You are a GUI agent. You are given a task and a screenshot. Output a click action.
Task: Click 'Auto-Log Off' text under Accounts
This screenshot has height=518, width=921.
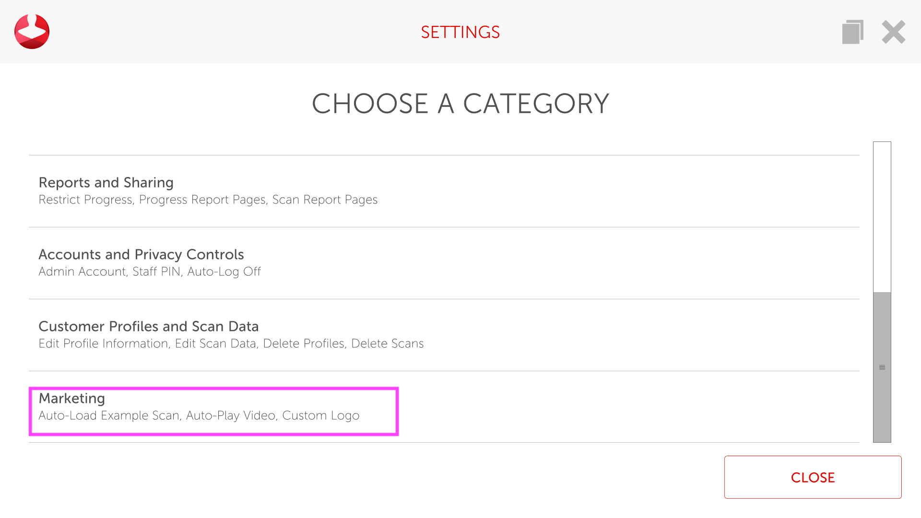(224, 272)
